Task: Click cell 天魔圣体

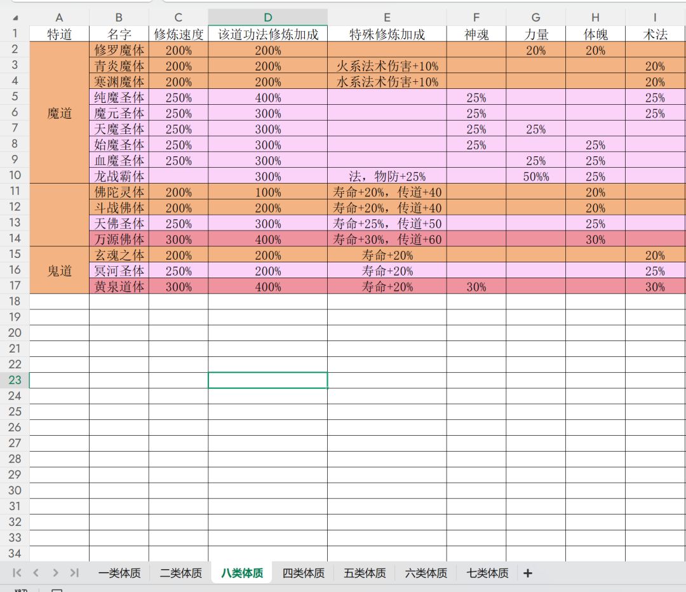Action: coord(119,129)
